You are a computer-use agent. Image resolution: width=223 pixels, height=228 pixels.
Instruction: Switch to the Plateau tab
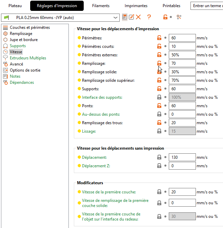[15, 6]
